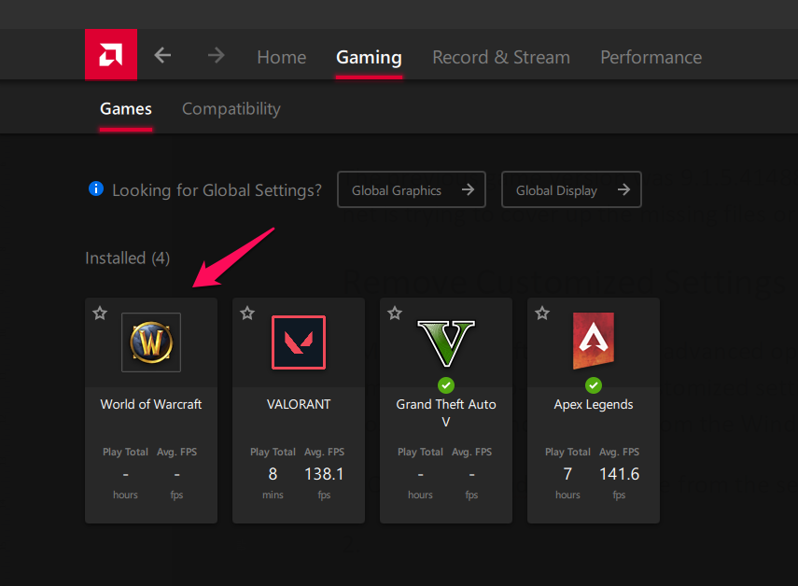Favorite VALORANT with star icon

[247, 313]
